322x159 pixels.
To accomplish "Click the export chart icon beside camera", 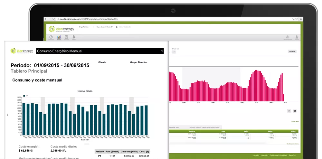I will pos(289,111).
